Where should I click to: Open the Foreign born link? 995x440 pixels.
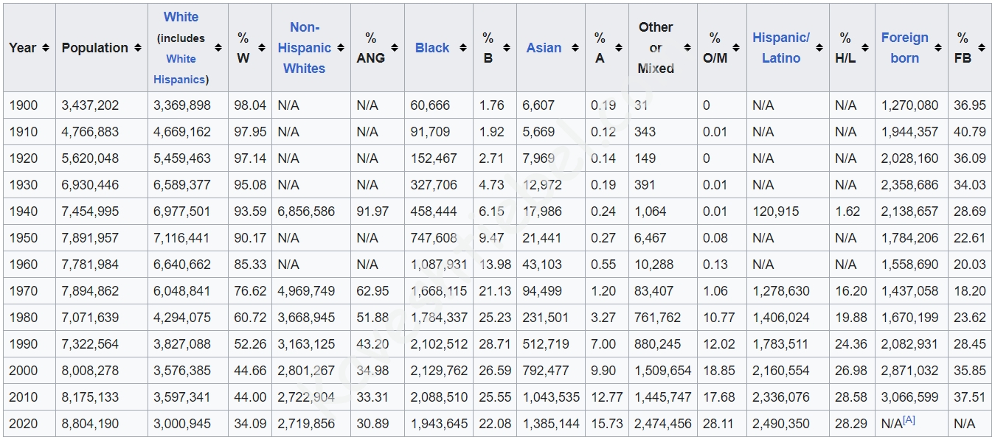point(904,48)
